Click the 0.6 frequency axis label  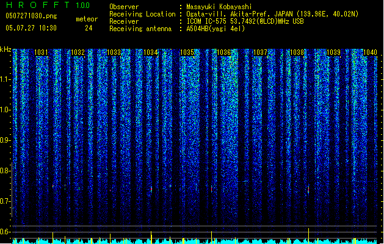[x=5, y=232]
